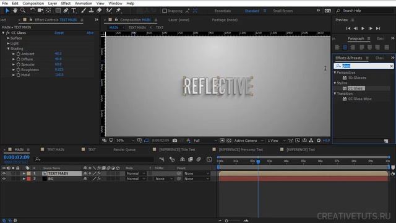Open the Composition menu
The width and height of the screenshot is (396, 223).
[33, 3]
